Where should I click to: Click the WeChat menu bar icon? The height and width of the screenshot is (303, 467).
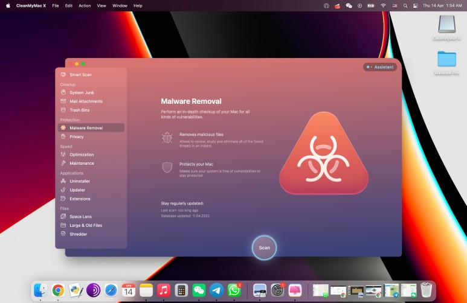click(349, 5)
